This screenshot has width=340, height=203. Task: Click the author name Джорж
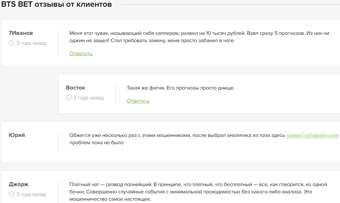(19, 184)
